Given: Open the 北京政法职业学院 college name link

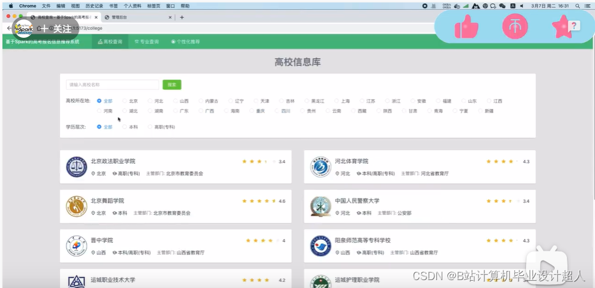Looking at the screenshot, I should (x=113, y=161).
